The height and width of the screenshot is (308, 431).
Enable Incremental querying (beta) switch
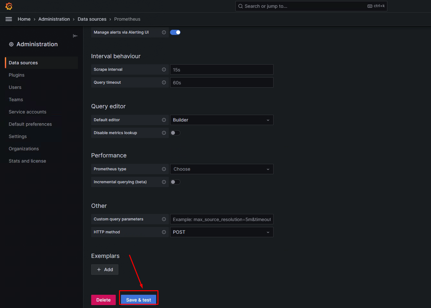tap(175, 182)
